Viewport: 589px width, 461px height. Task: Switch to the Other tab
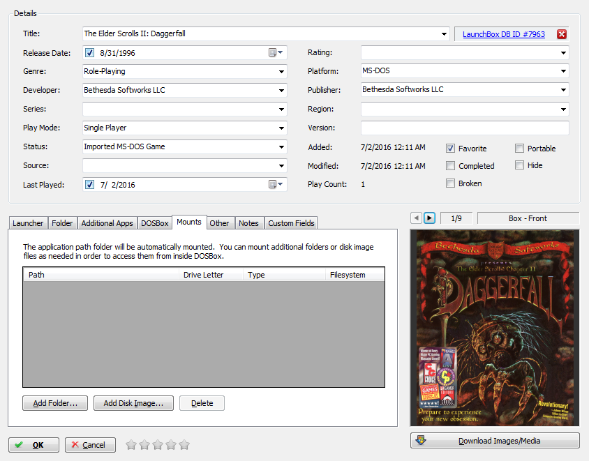219,223
